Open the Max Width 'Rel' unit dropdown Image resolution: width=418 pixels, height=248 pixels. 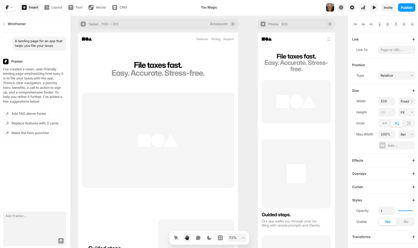click(x=407, y=134)
